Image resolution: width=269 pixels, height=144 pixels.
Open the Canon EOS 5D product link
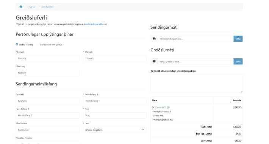click(162, 108)
